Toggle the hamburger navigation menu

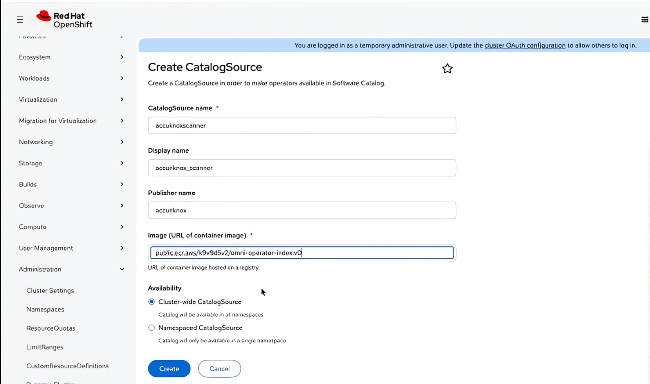coord(20,20)
